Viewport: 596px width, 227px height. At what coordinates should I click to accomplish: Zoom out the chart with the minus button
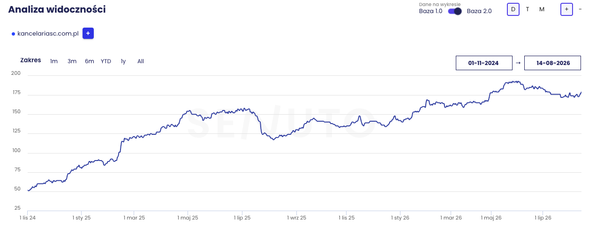580,9
